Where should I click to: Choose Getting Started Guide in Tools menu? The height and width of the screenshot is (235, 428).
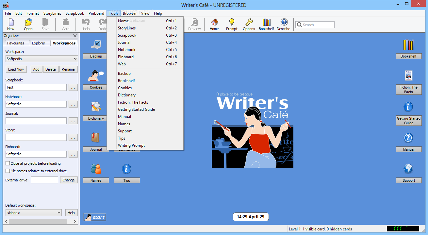click(x=145, y=109)
